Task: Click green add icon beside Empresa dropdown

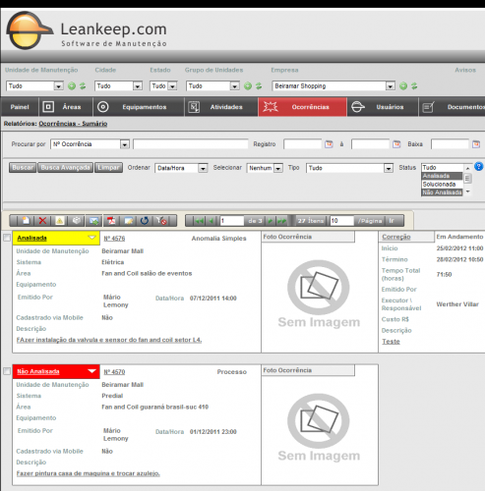Action: [403, 86]
